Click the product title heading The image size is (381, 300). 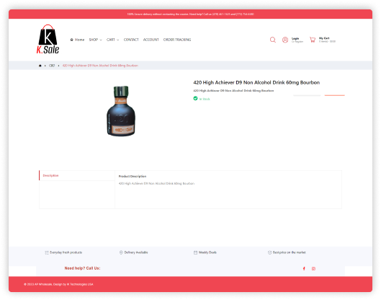(256, 82)
